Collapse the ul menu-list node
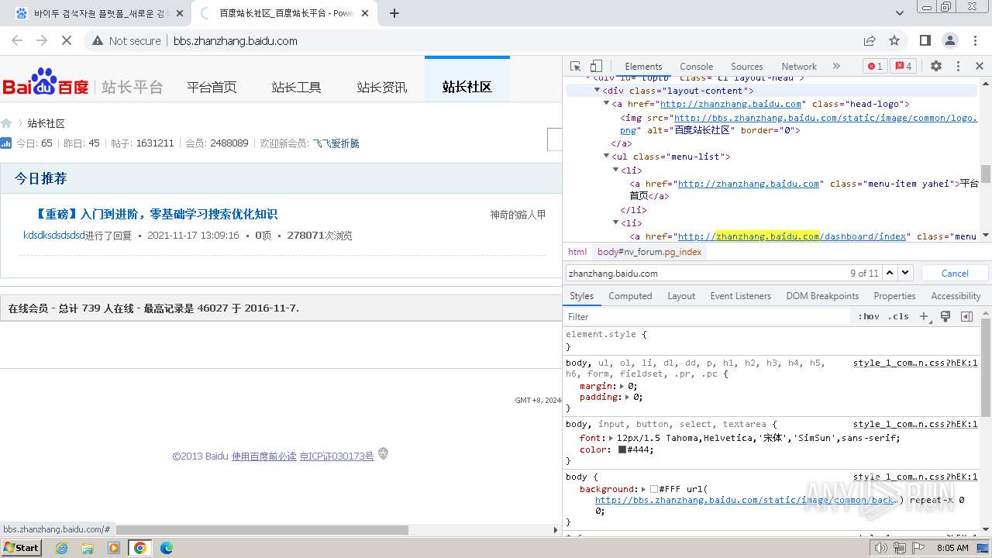 (x=607, y=157)
